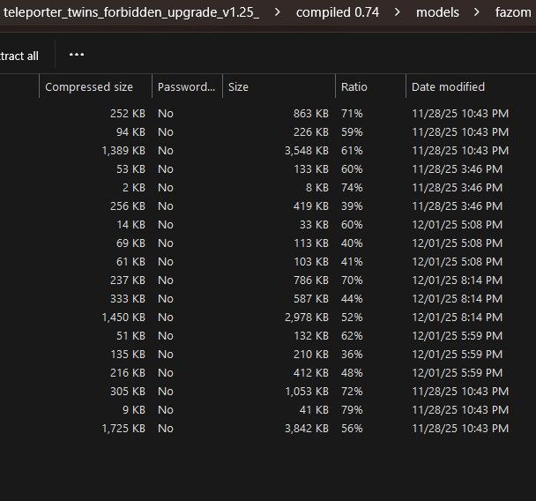Select the 419 KB size cell
The image size is (536, 501).
(x=310, y=206)
